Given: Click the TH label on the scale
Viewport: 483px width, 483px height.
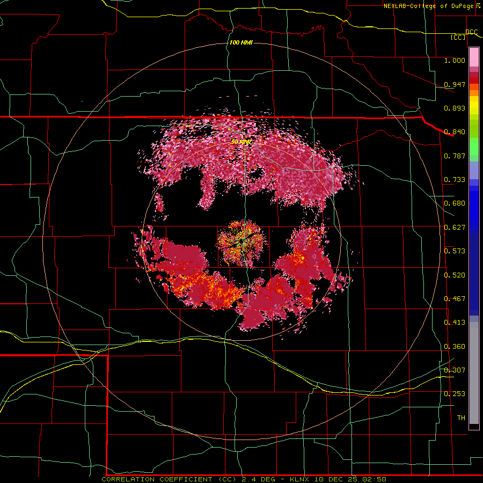Looking at the screenshot, I should tap(461, 418).
